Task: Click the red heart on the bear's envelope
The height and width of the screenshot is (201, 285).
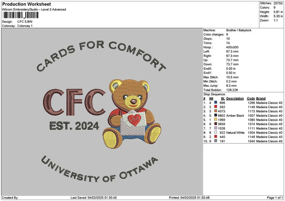Action: tap(134, 120)
